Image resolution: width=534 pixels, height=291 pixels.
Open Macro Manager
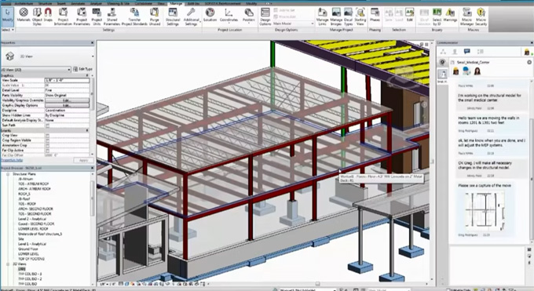coord(467,16)
